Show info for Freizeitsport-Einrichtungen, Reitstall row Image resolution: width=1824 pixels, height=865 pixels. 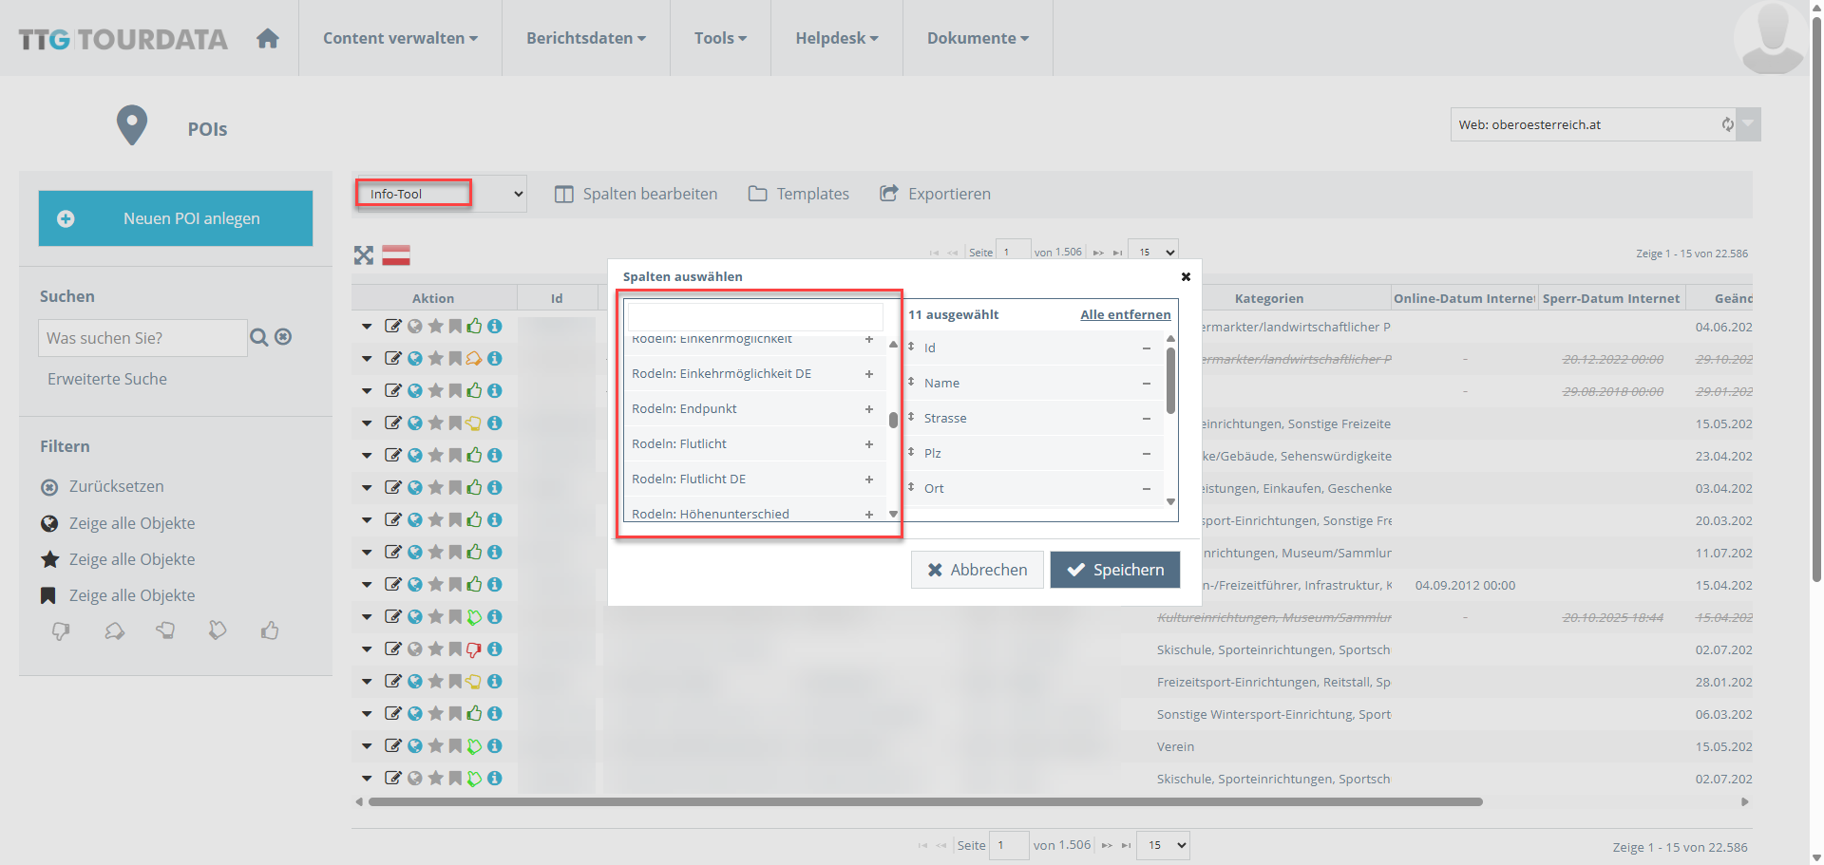coord(495,681)
